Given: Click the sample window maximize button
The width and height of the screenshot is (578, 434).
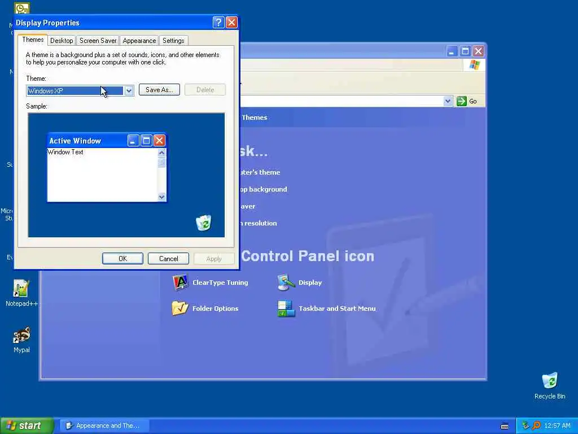Looking at the screenshot, I should [x=146, y=140].
